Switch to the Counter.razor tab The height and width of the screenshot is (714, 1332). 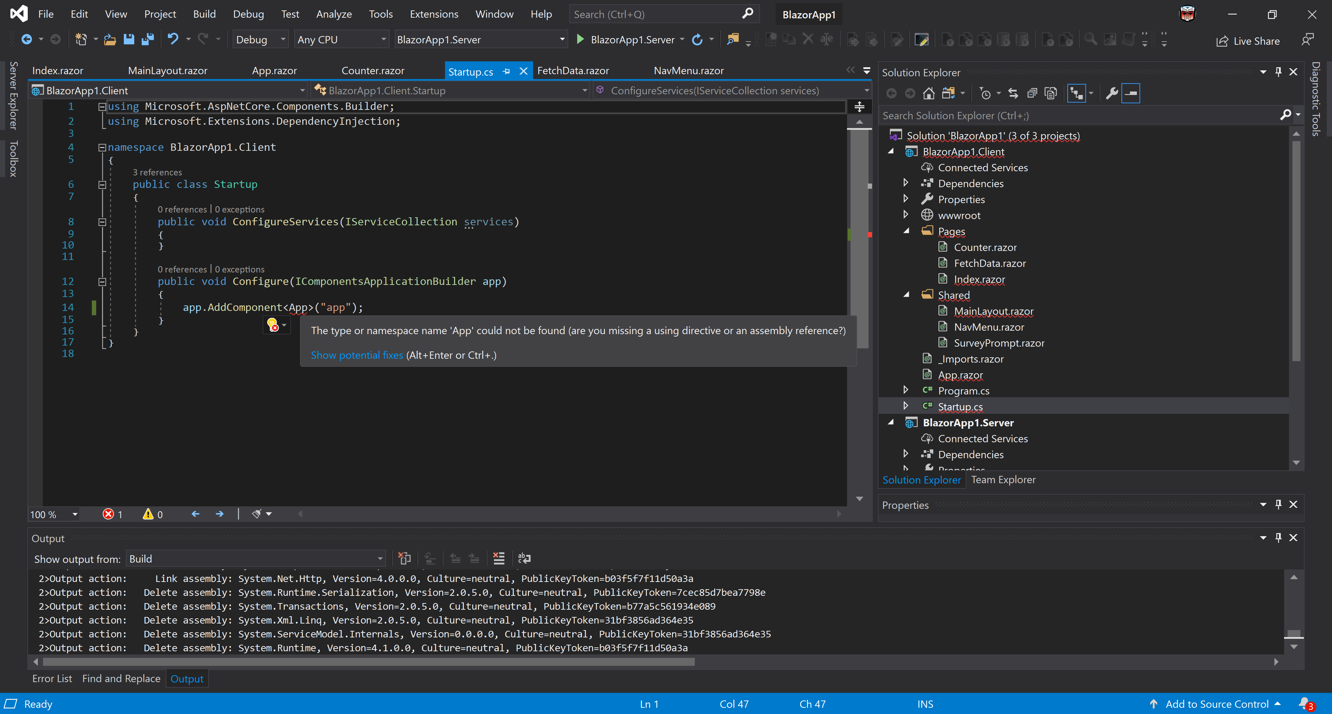click(x=372, y=71)
